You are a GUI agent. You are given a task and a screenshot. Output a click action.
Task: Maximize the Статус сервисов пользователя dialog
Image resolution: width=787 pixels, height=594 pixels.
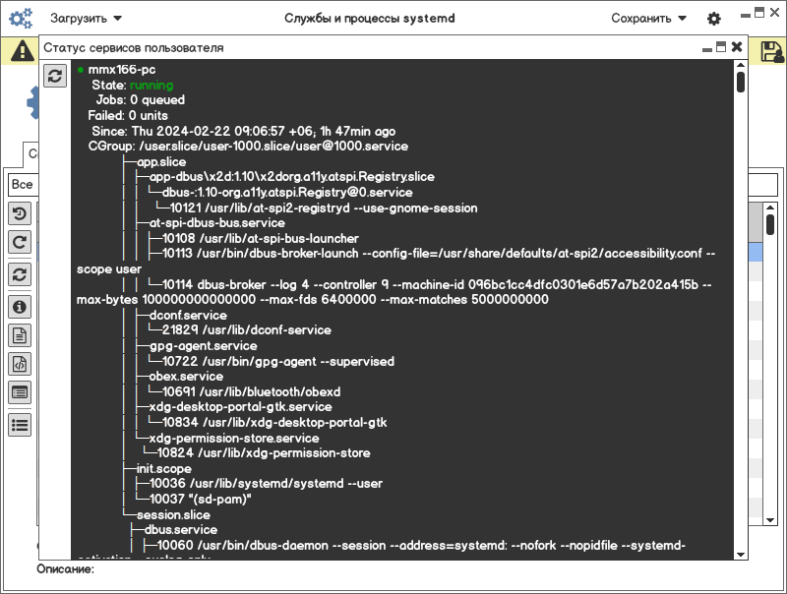(x=721, y=47)
